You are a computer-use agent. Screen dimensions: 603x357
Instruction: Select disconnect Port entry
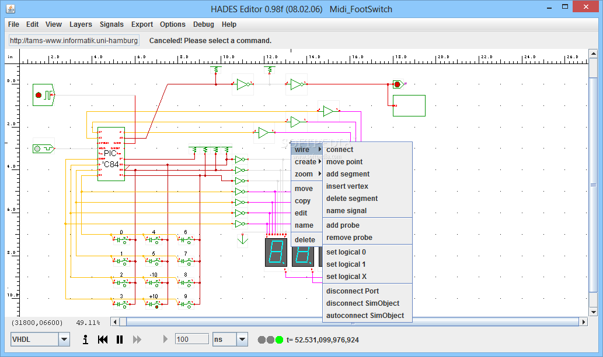pos(367,291)
